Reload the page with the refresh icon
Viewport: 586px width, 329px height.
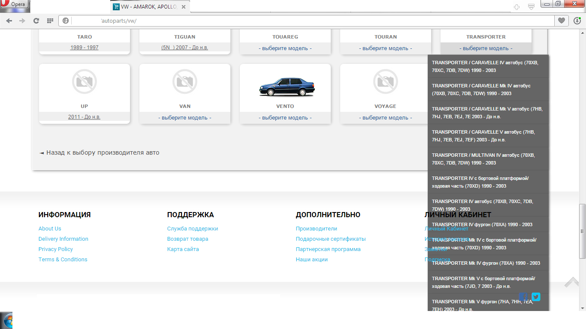coord(36,21)
